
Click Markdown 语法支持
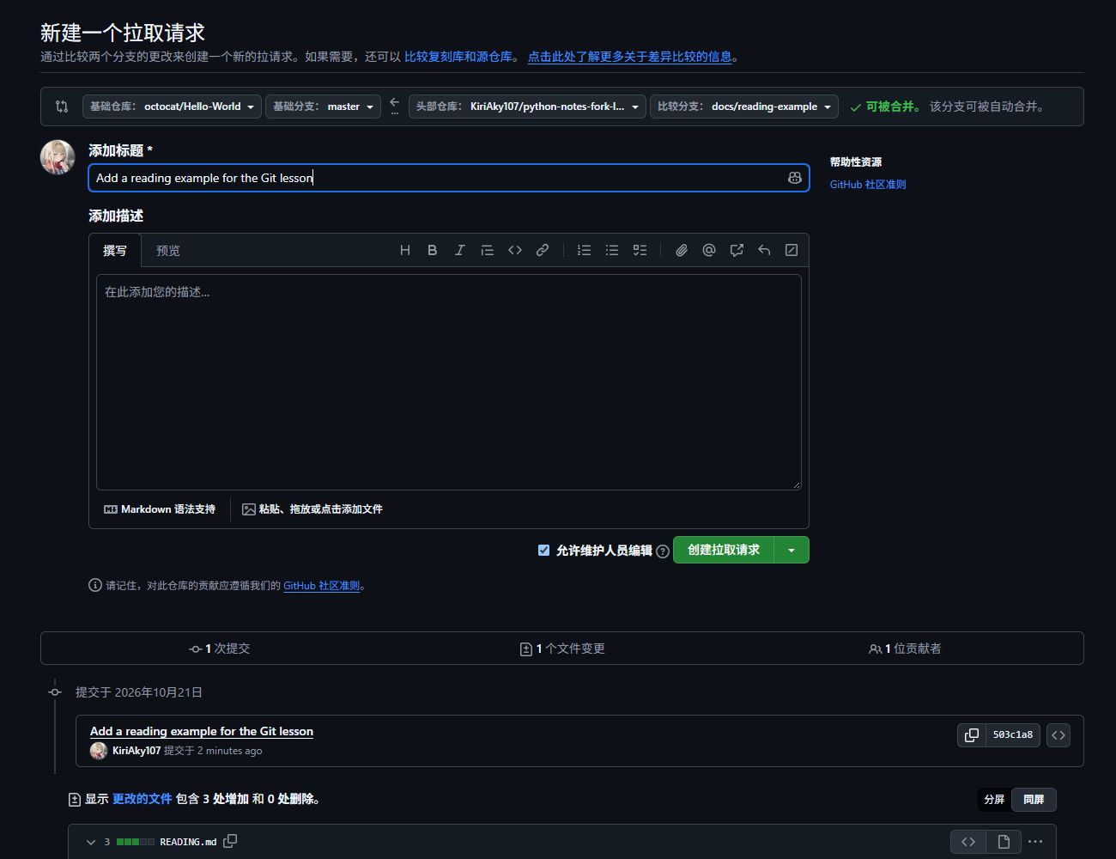point(160,509)
